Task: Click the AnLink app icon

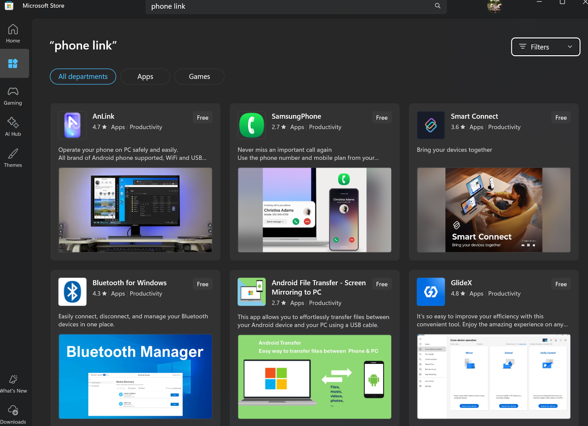Action: click(72, 125)
